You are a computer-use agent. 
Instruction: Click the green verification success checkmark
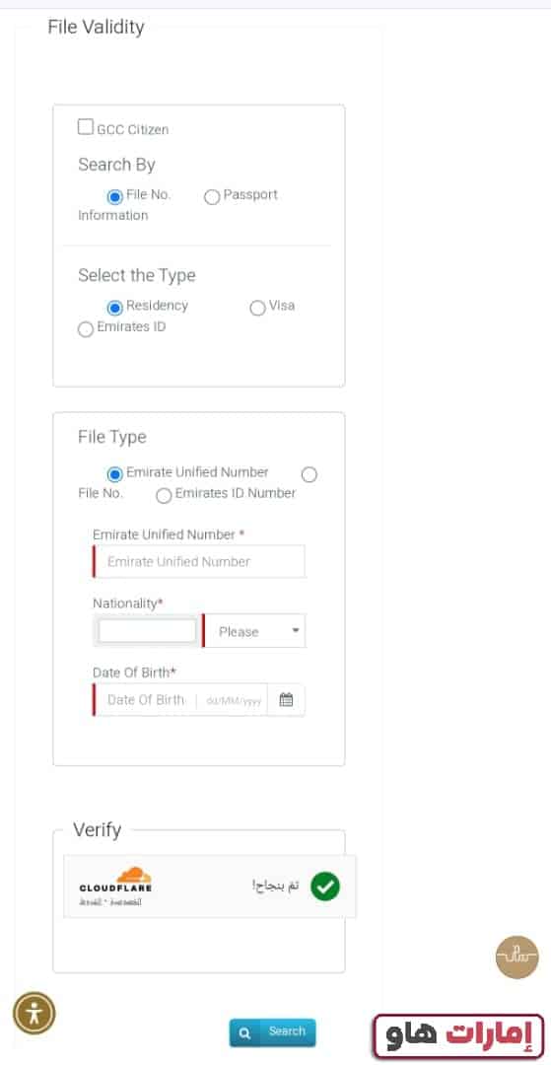325,887
